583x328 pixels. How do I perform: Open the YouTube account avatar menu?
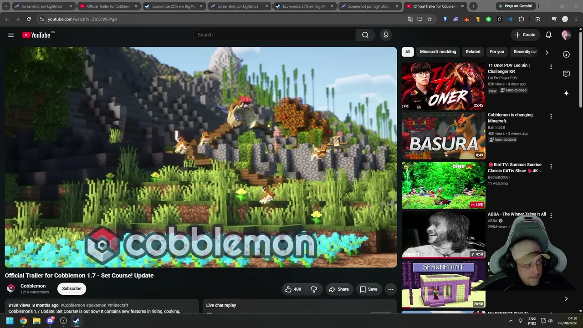click(566, 35)
